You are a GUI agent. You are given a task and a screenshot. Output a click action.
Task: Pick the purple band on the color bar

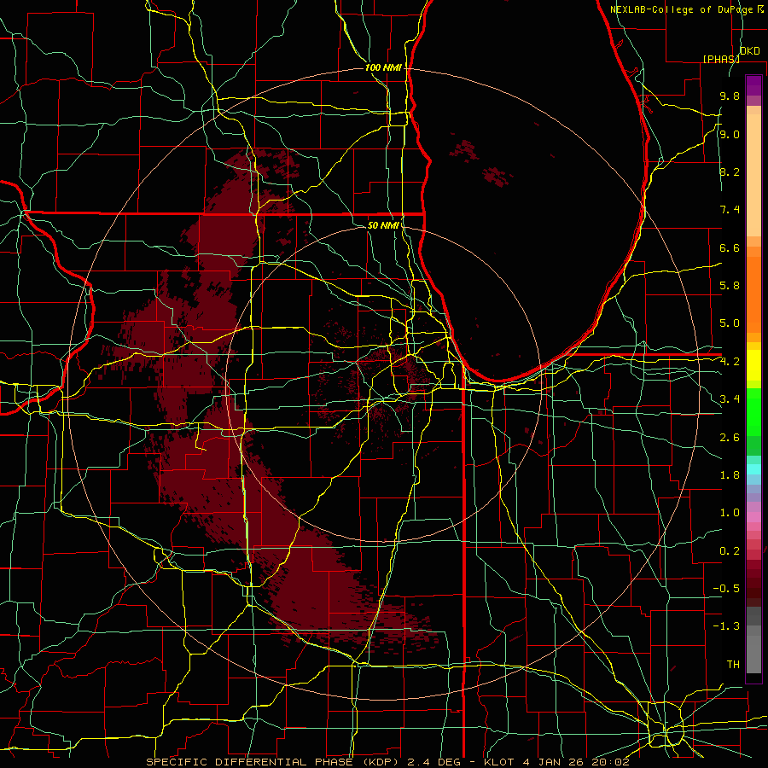pos(753,85)
